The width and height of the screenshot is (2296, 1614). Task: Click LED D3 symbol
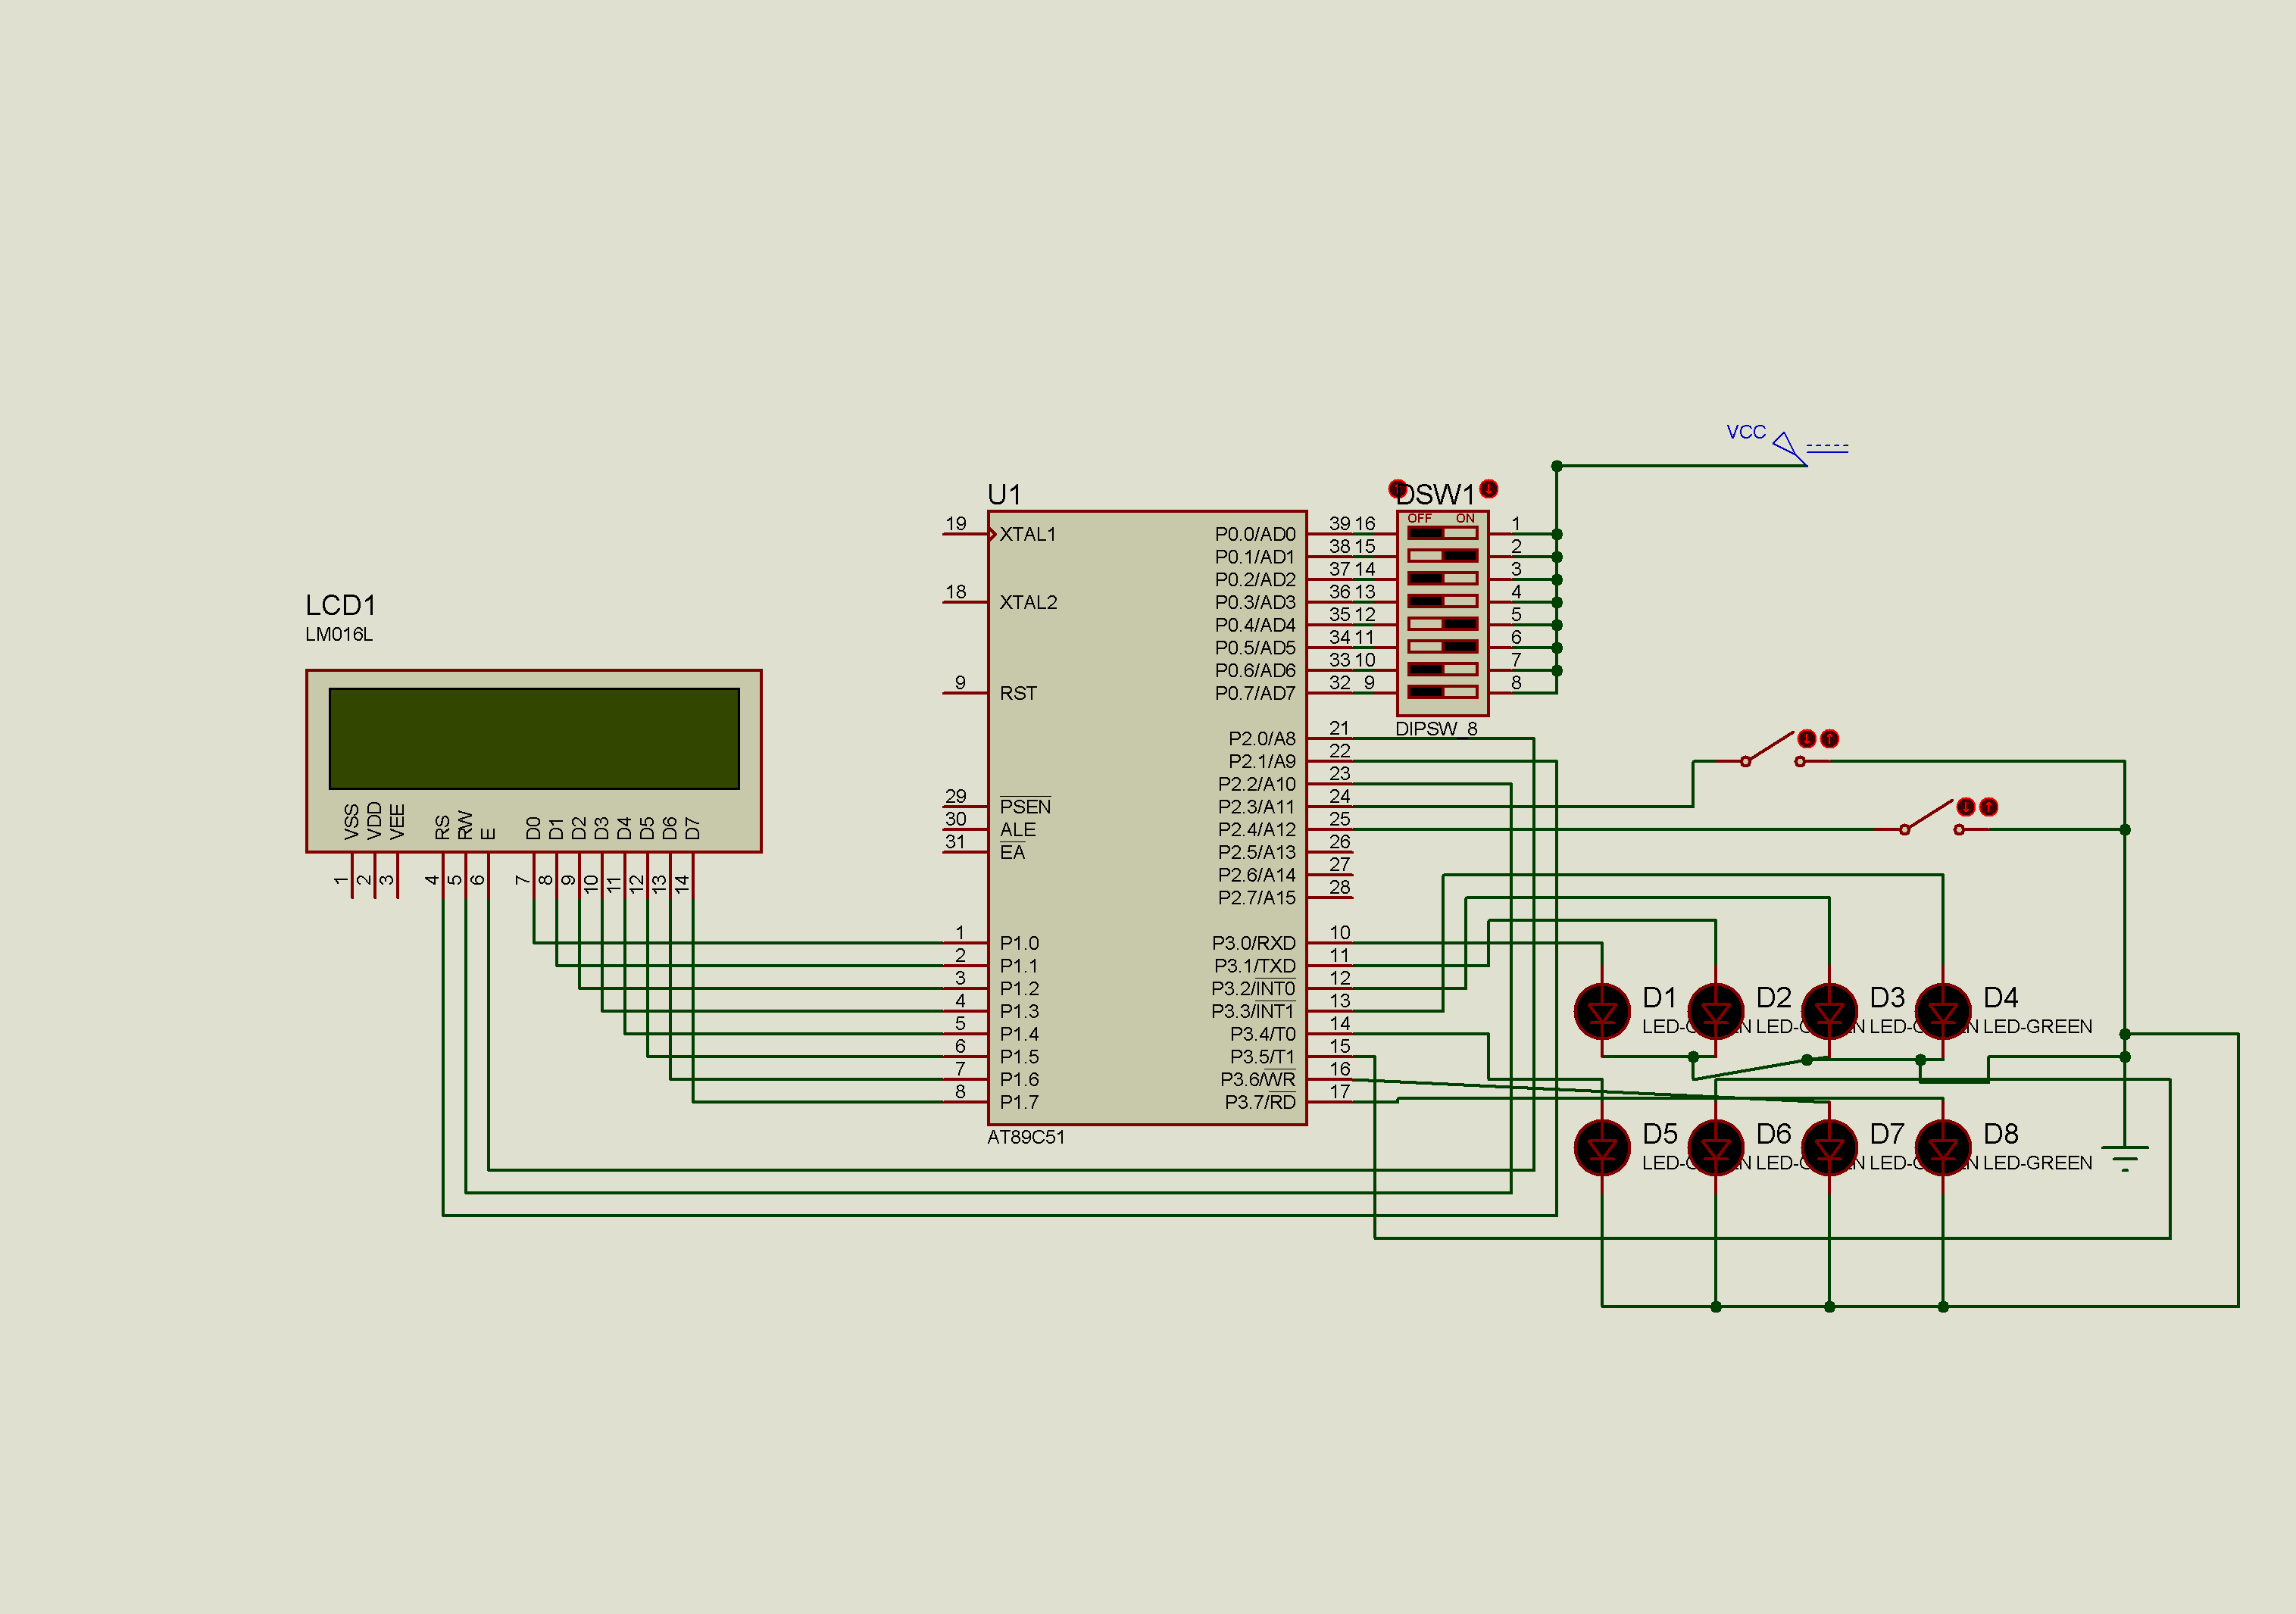(x=1829, y=1011)
